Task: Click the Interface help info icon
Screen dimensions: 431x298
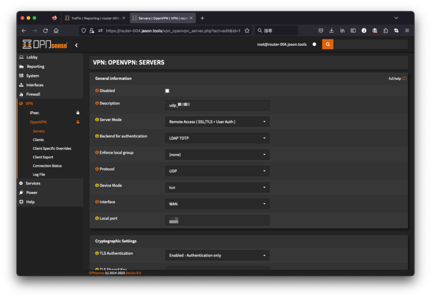Action: pyautogui.click(x=97, y=202)
